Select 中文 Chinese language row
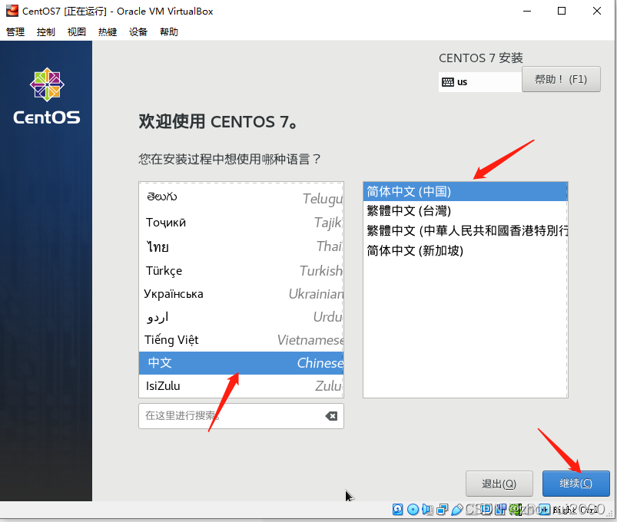Viewport: 617px width, 522px height. pos(241,363)
